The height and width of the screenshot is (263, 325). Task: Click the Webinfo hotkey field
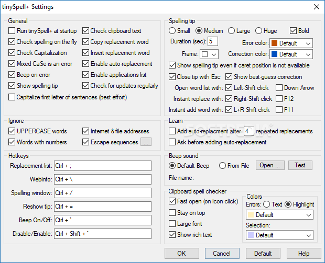pyautogui.click(x=103, y=179)
